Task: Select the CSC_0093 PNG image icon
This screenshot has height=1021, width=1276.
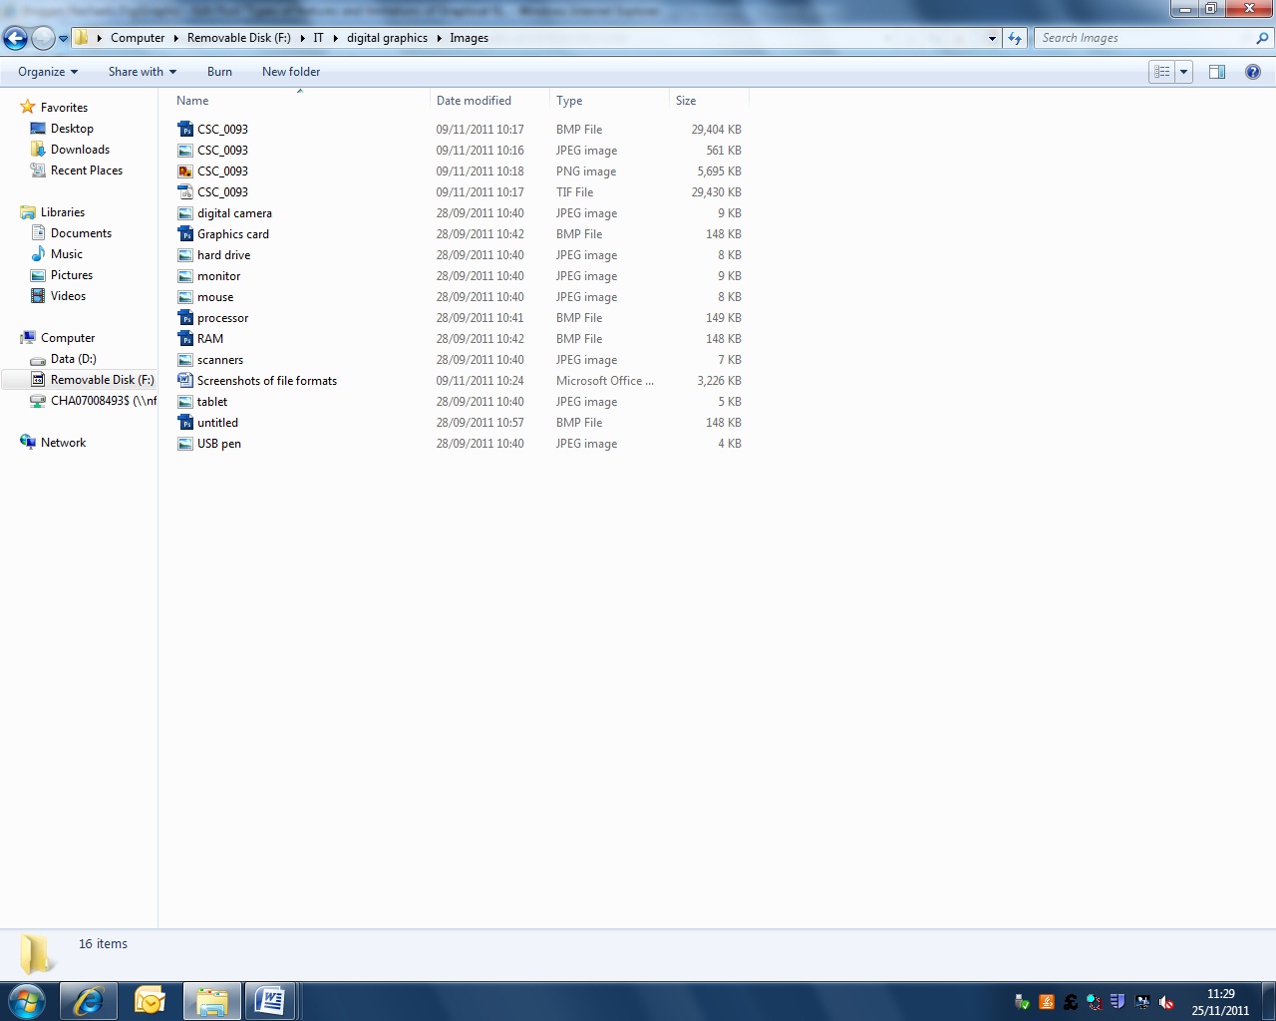Action: [185, 171]
